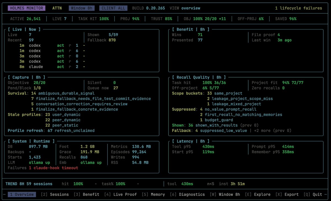Click the PROJ 94% stat
Viewport: 331px width, 201px height.
[130, 19]
